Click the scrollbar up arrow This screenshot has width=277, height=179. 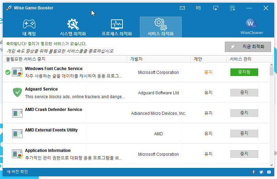271,65
